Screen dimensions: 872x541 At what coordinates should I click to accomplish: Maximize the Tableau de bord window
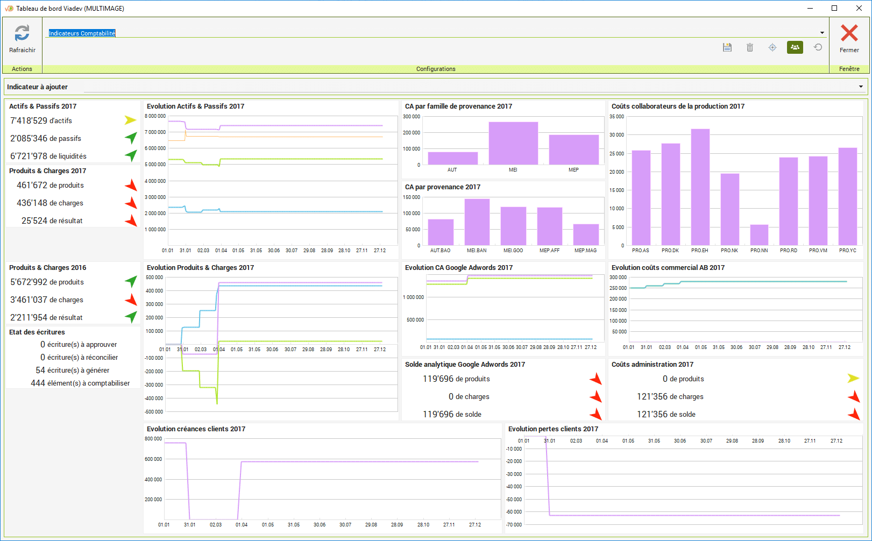tap(834, 8)
